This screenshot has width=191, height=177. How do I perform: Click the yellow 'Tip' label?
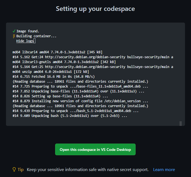pos(21,169)
